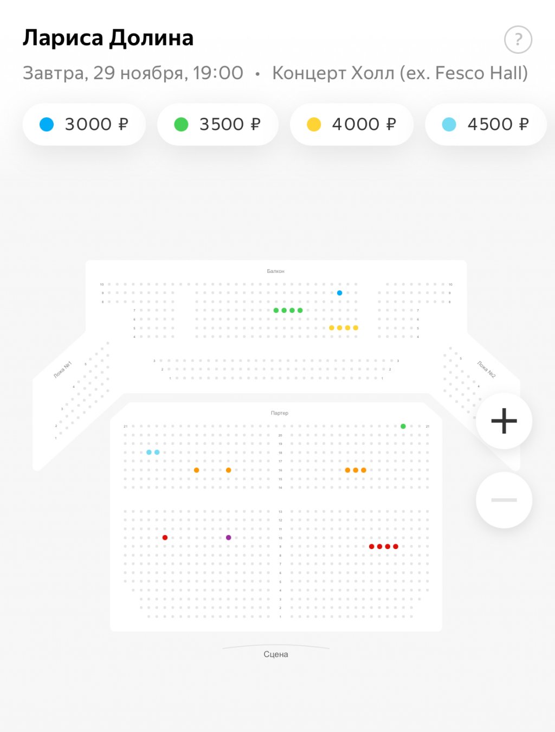Viewport: 555px width, 732px height.
Task: Filter seats by 4000 ₽ price
Action: coord(351,124)
